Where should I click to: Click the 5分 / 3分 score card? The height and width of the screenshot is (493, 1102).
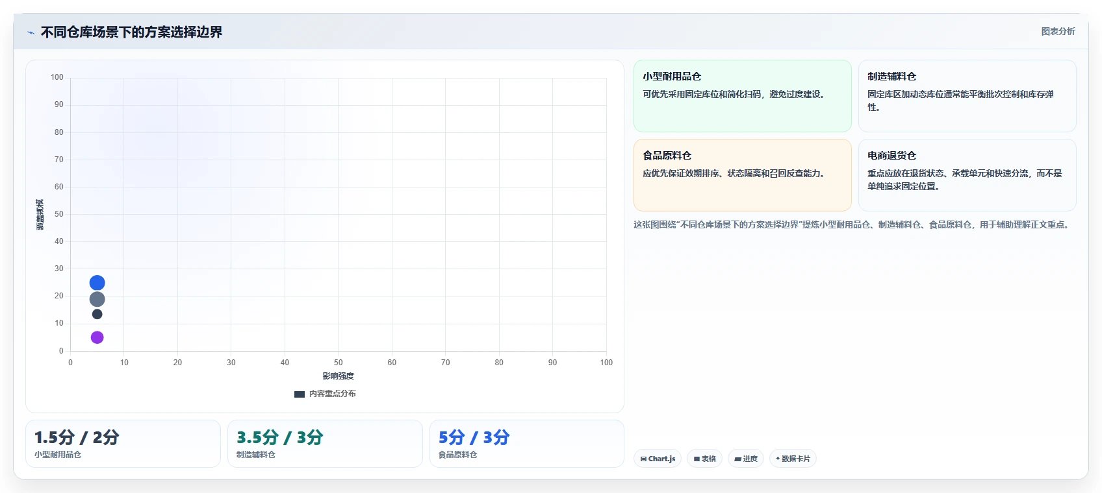[527, 444]
